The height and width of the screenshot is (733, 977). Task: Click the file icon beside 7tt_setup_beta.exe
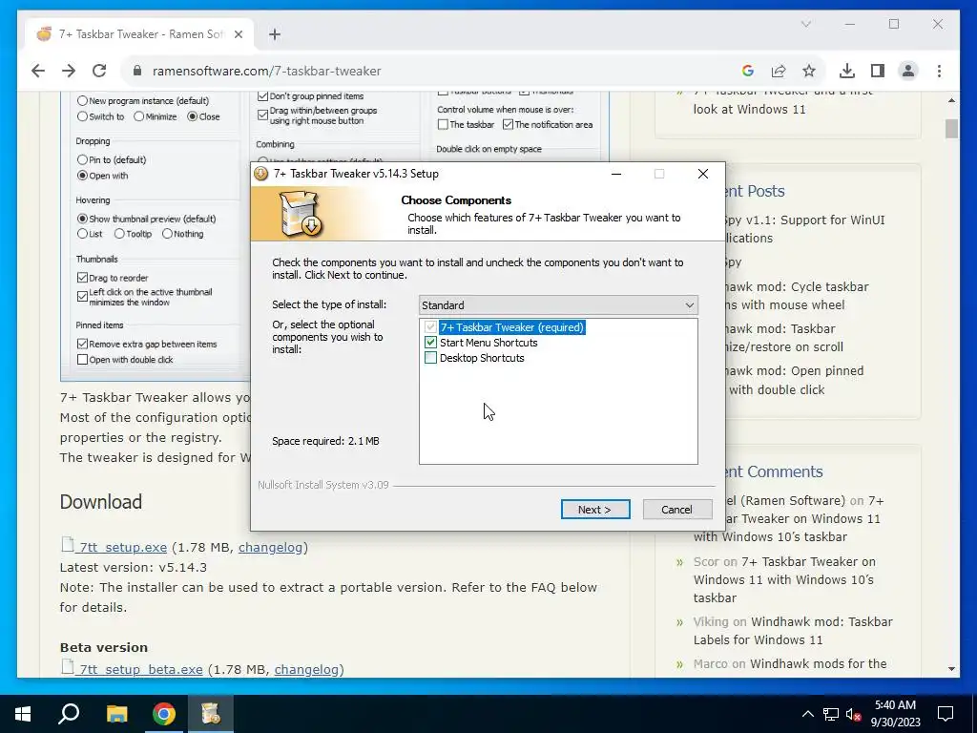tap(68, 666)
